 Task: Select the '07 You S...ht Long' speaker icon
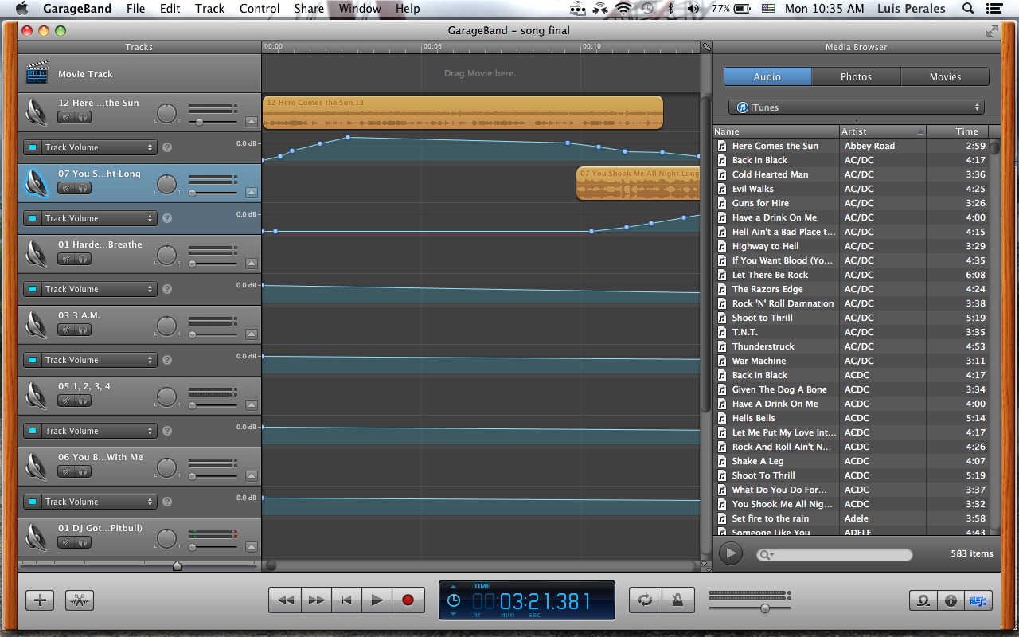[37, 182]
